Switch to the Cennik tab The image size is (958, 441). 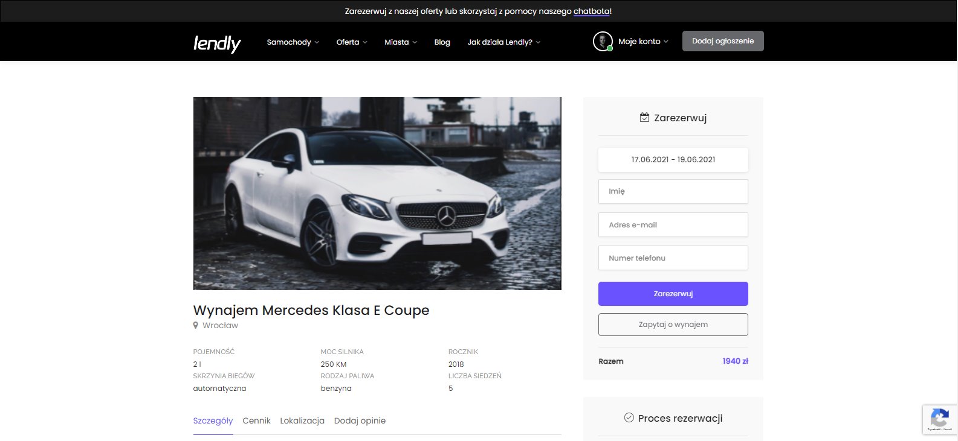pyautogui.click(x=256, y=420)
